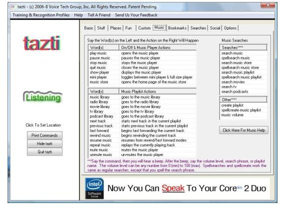Click the Listening status indicator
The height and width of the screenshot is (209, 281).
[43, 97]
